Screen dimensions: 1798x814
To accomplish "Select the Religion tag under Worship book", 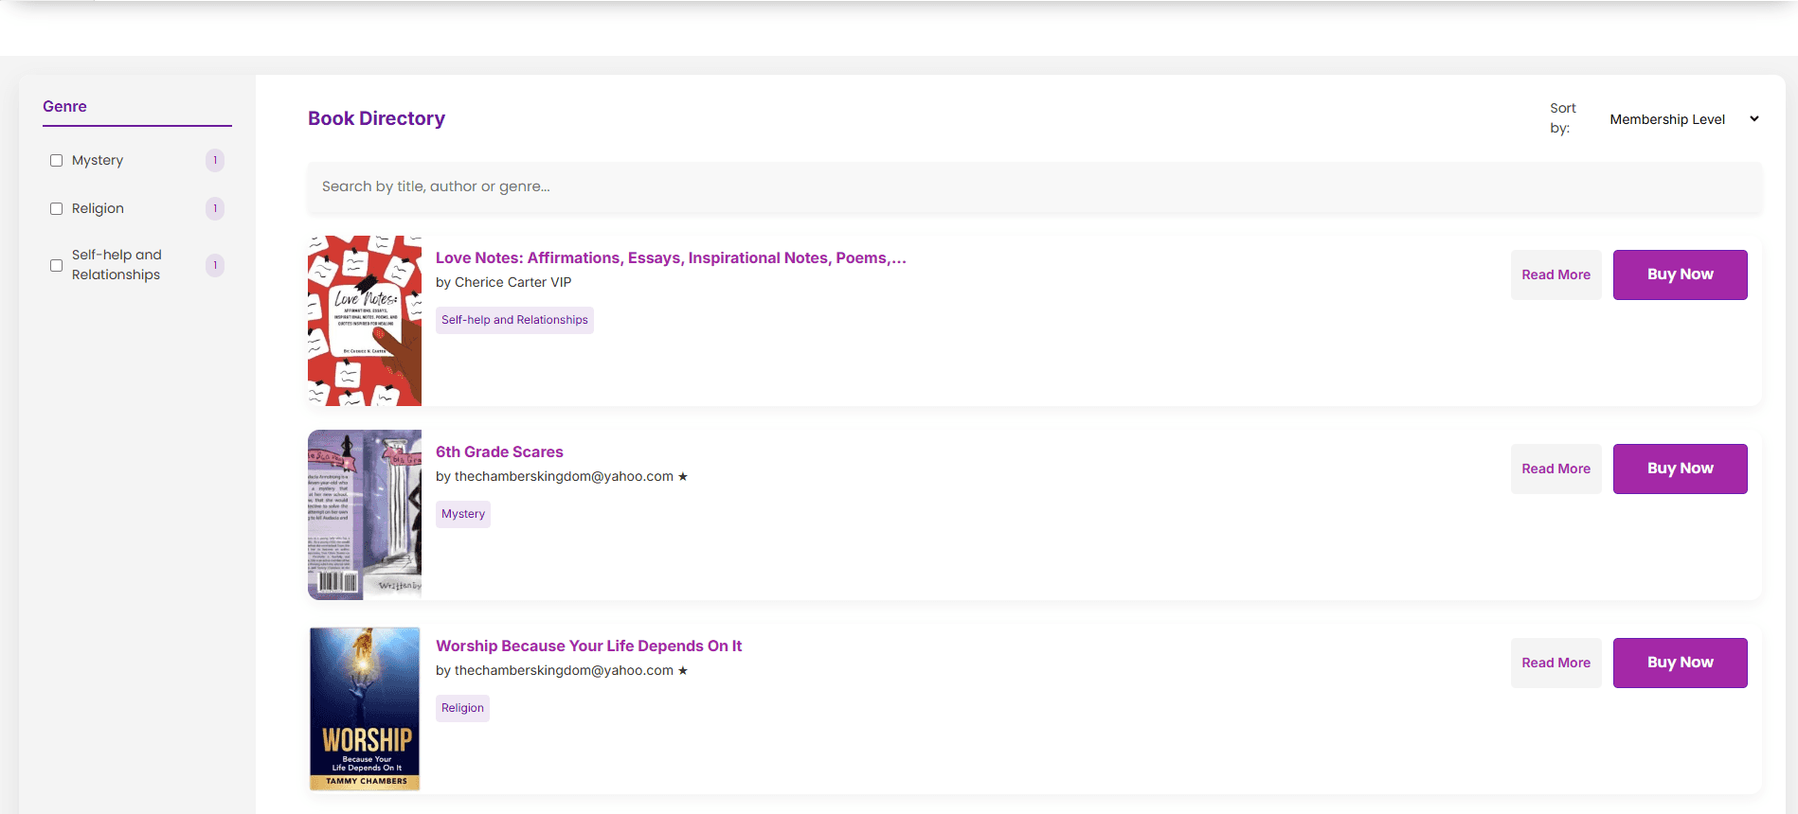I will [x=462, y=708].
